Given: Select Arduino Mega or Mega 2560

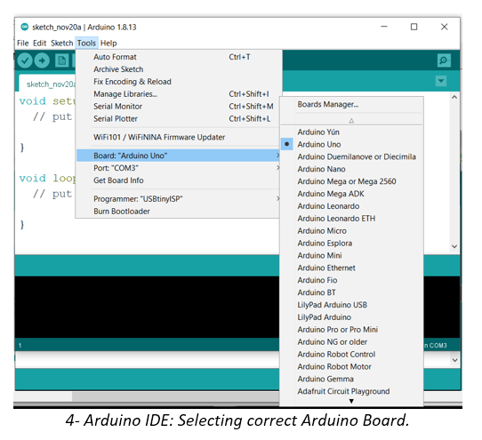Looking at the screenshot, I should [351, 181].
